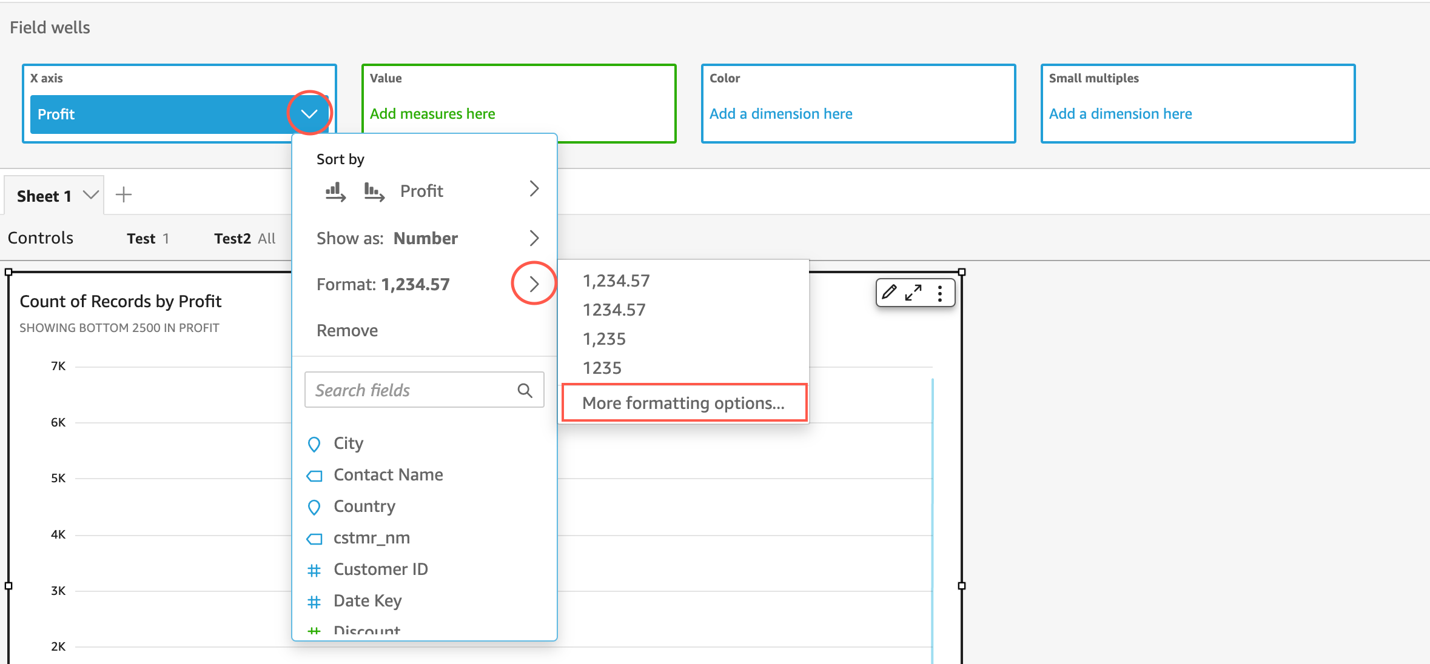Click the location pin icon for Country
This screenshot has width=1430, height=664.
click(314, 507)
